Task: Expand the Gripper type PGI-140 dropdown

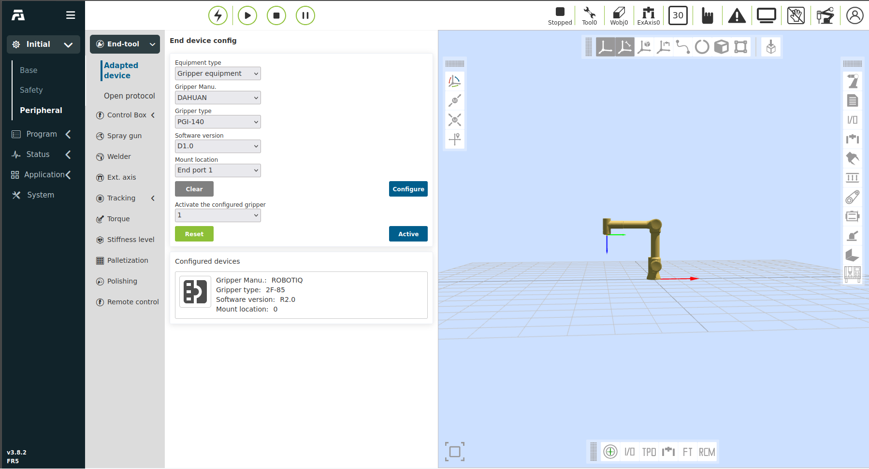Action: click(x=217, y=122)
